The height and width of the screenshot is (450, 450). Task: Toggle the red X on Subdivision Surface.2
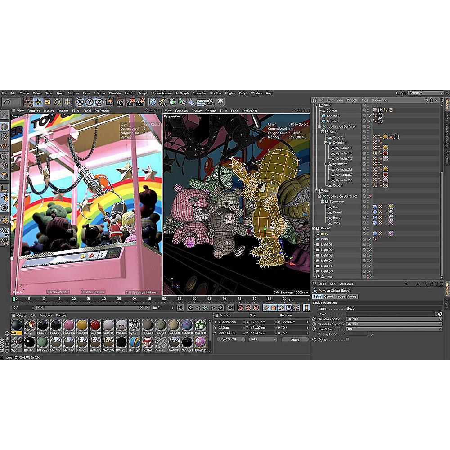pyautogui.click(x=370, y=196)
